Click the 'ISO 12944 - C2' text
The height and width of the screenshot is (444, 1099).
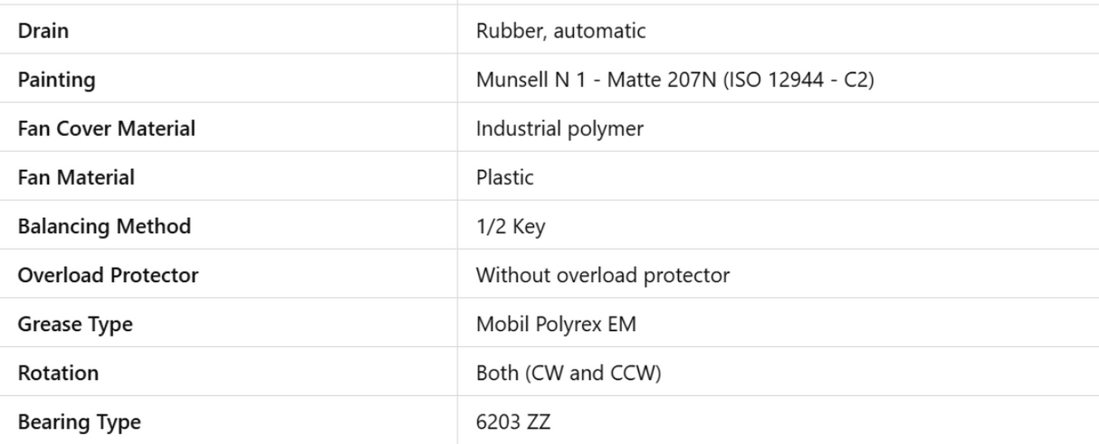[x=798, y=80]
